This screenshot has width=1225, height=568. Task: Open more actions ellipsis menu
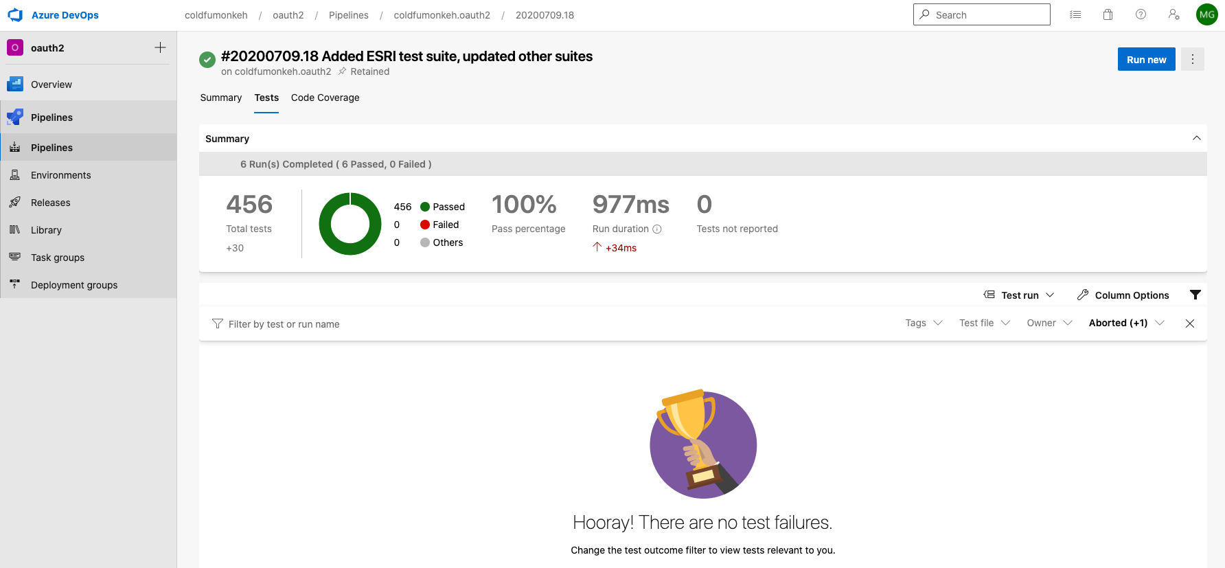(1193, 60)
